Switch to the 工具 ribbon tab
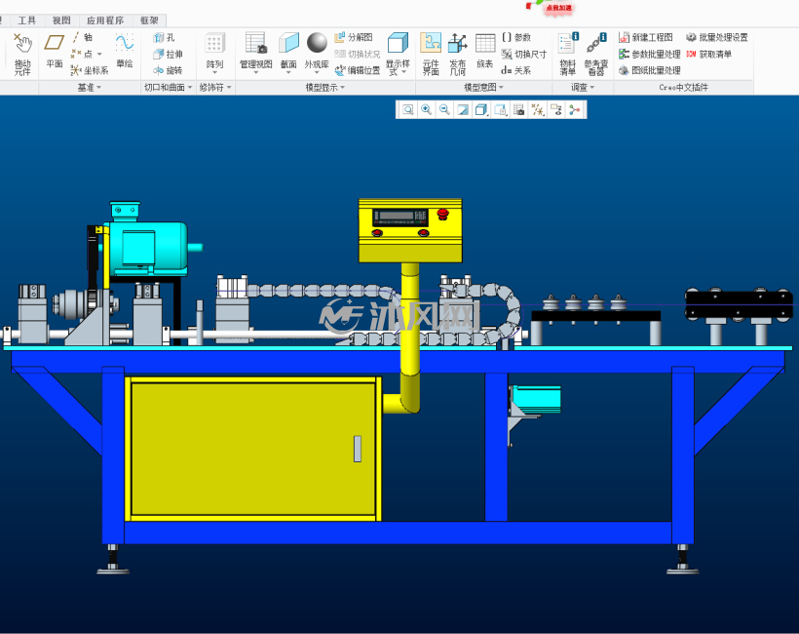The height and width of the screenshot is (634, 799). [x=27, y=20]
